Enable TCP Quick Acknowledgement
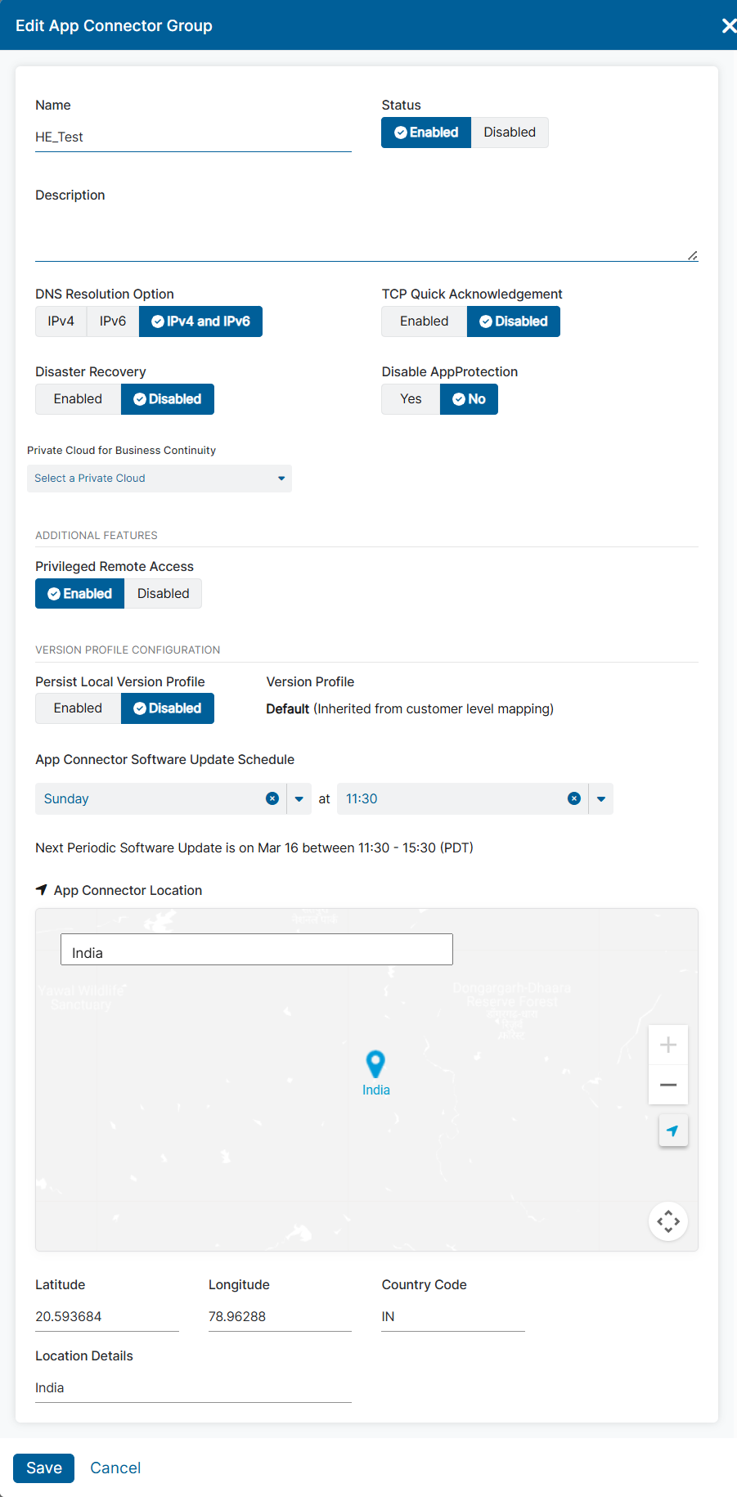This screenshot has height=1497, width=737. [424, 321]
